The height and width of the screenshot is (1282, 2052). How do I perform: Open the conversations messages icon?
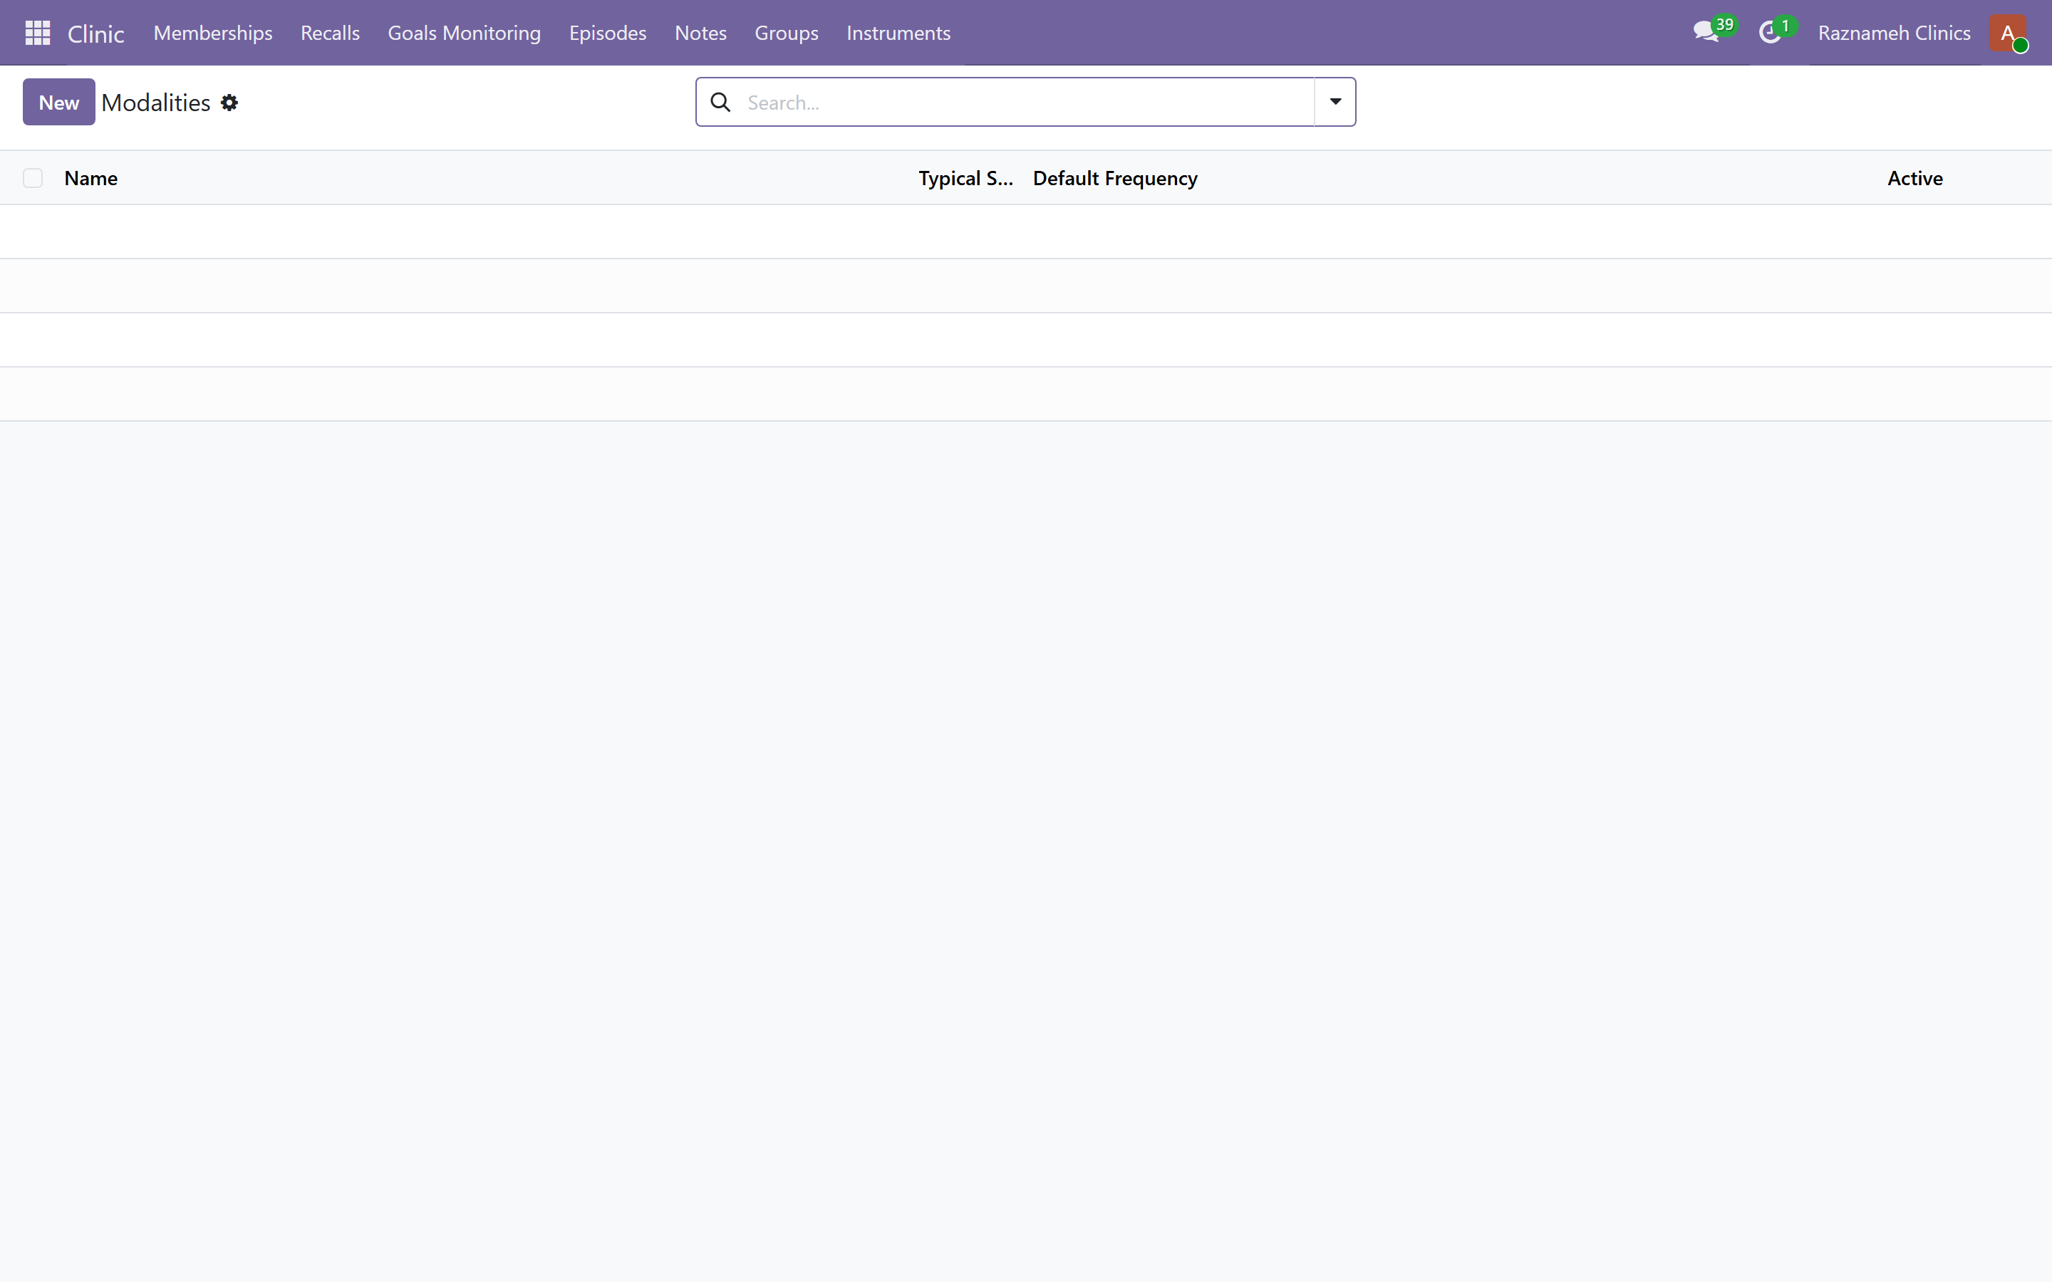click(1705, 33)
